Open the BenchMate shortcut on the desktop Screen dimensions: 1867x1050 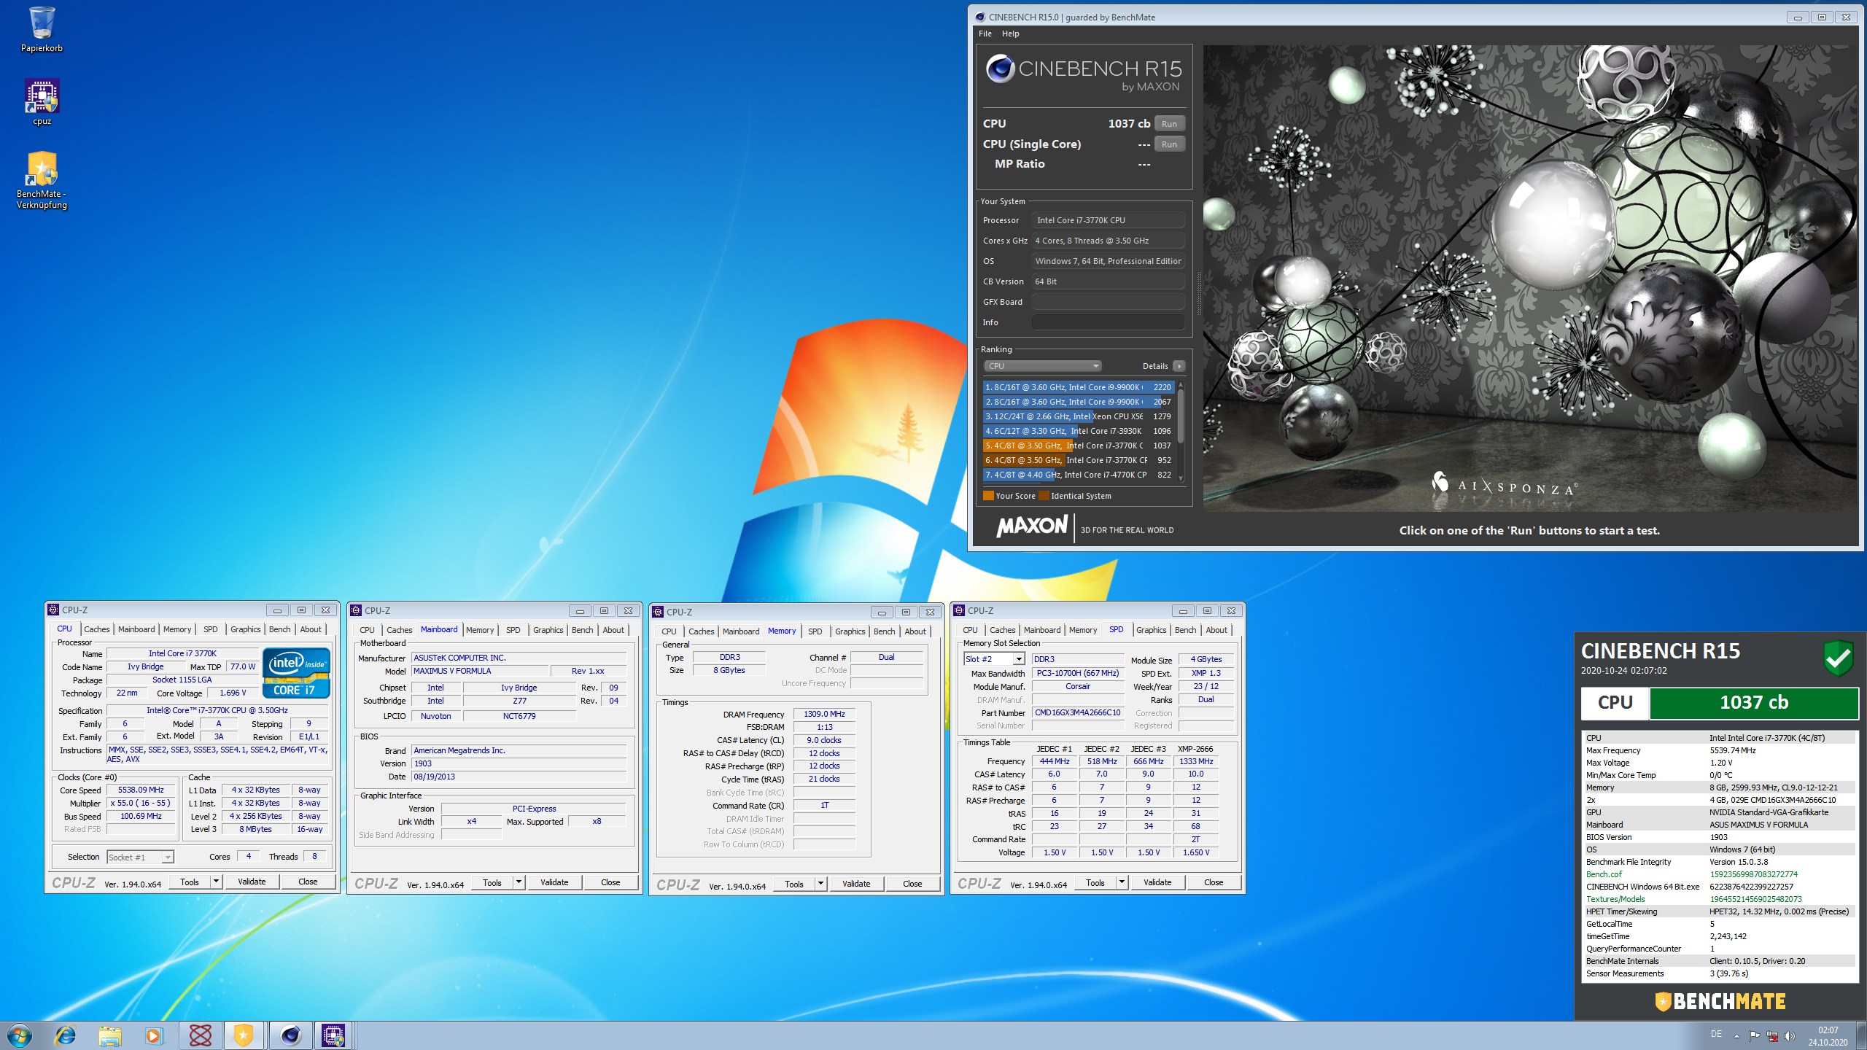click(42, 180)
